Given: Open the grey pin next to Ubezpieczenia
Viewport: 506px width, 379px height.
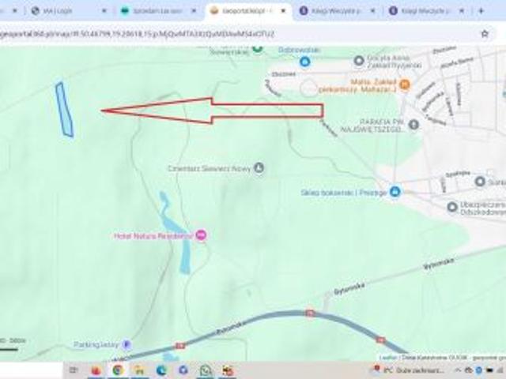Looking at the screenshot, I should (x=452, y=207).
